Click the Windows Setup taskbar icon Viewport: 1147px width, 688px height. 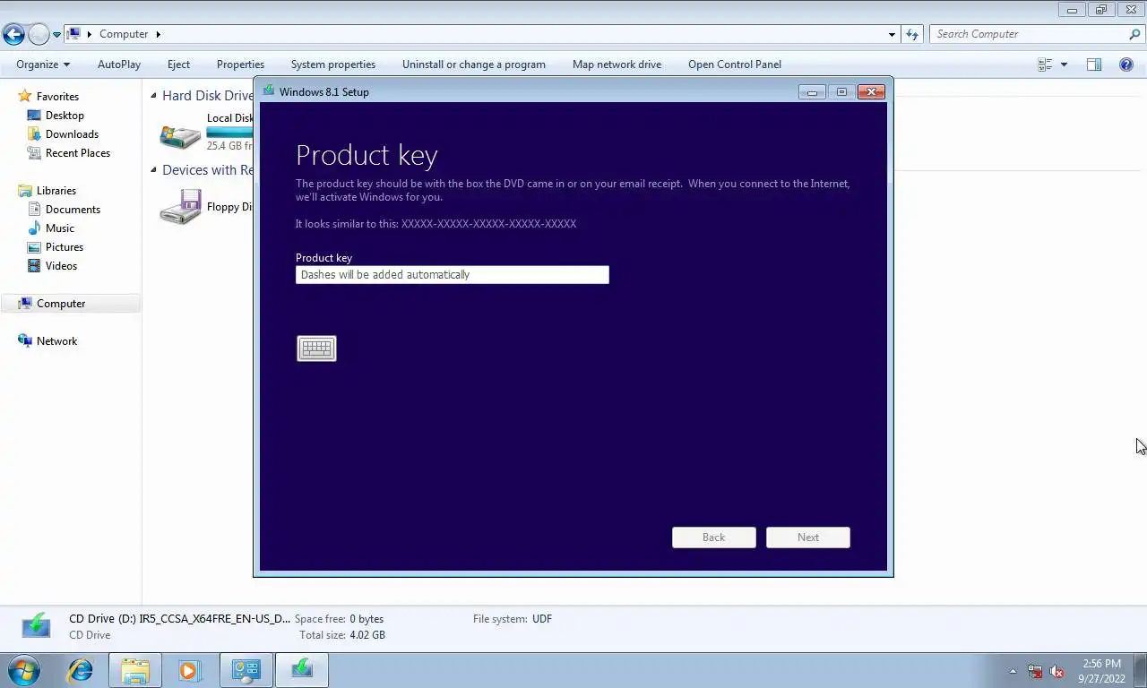302,670
